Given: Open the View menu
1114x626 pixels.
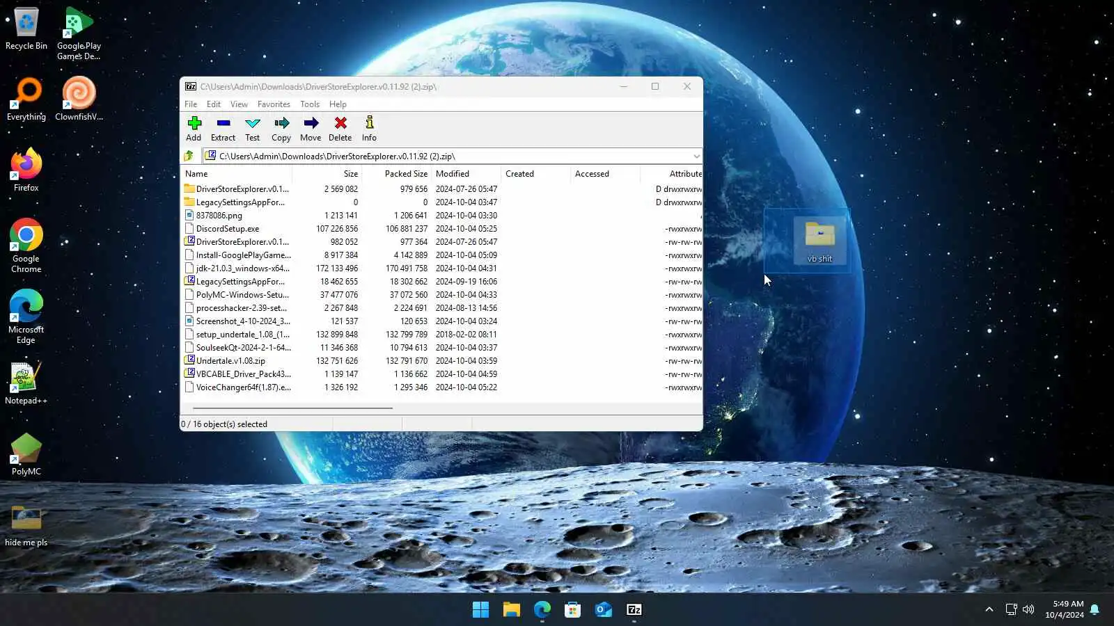Looking at the screenshot, I should 239,104.
